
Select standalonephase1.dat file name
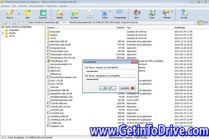pyautogui.click(x=61, y=97)
